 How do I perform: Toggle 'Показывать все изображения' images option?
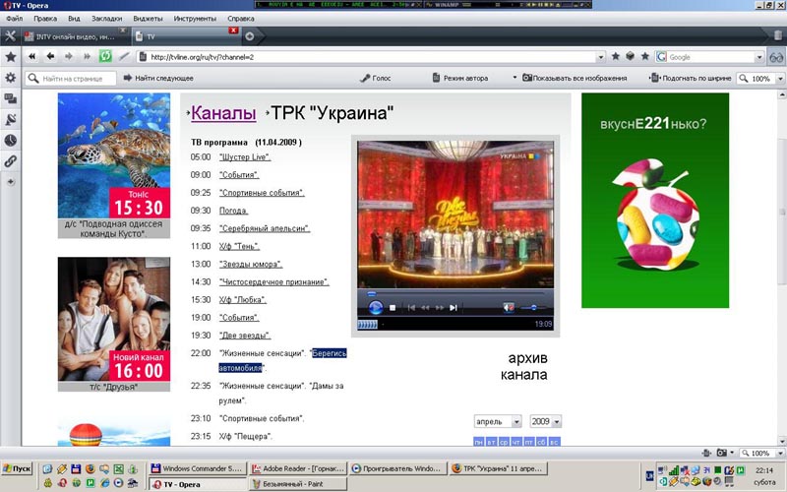(580, 78)
